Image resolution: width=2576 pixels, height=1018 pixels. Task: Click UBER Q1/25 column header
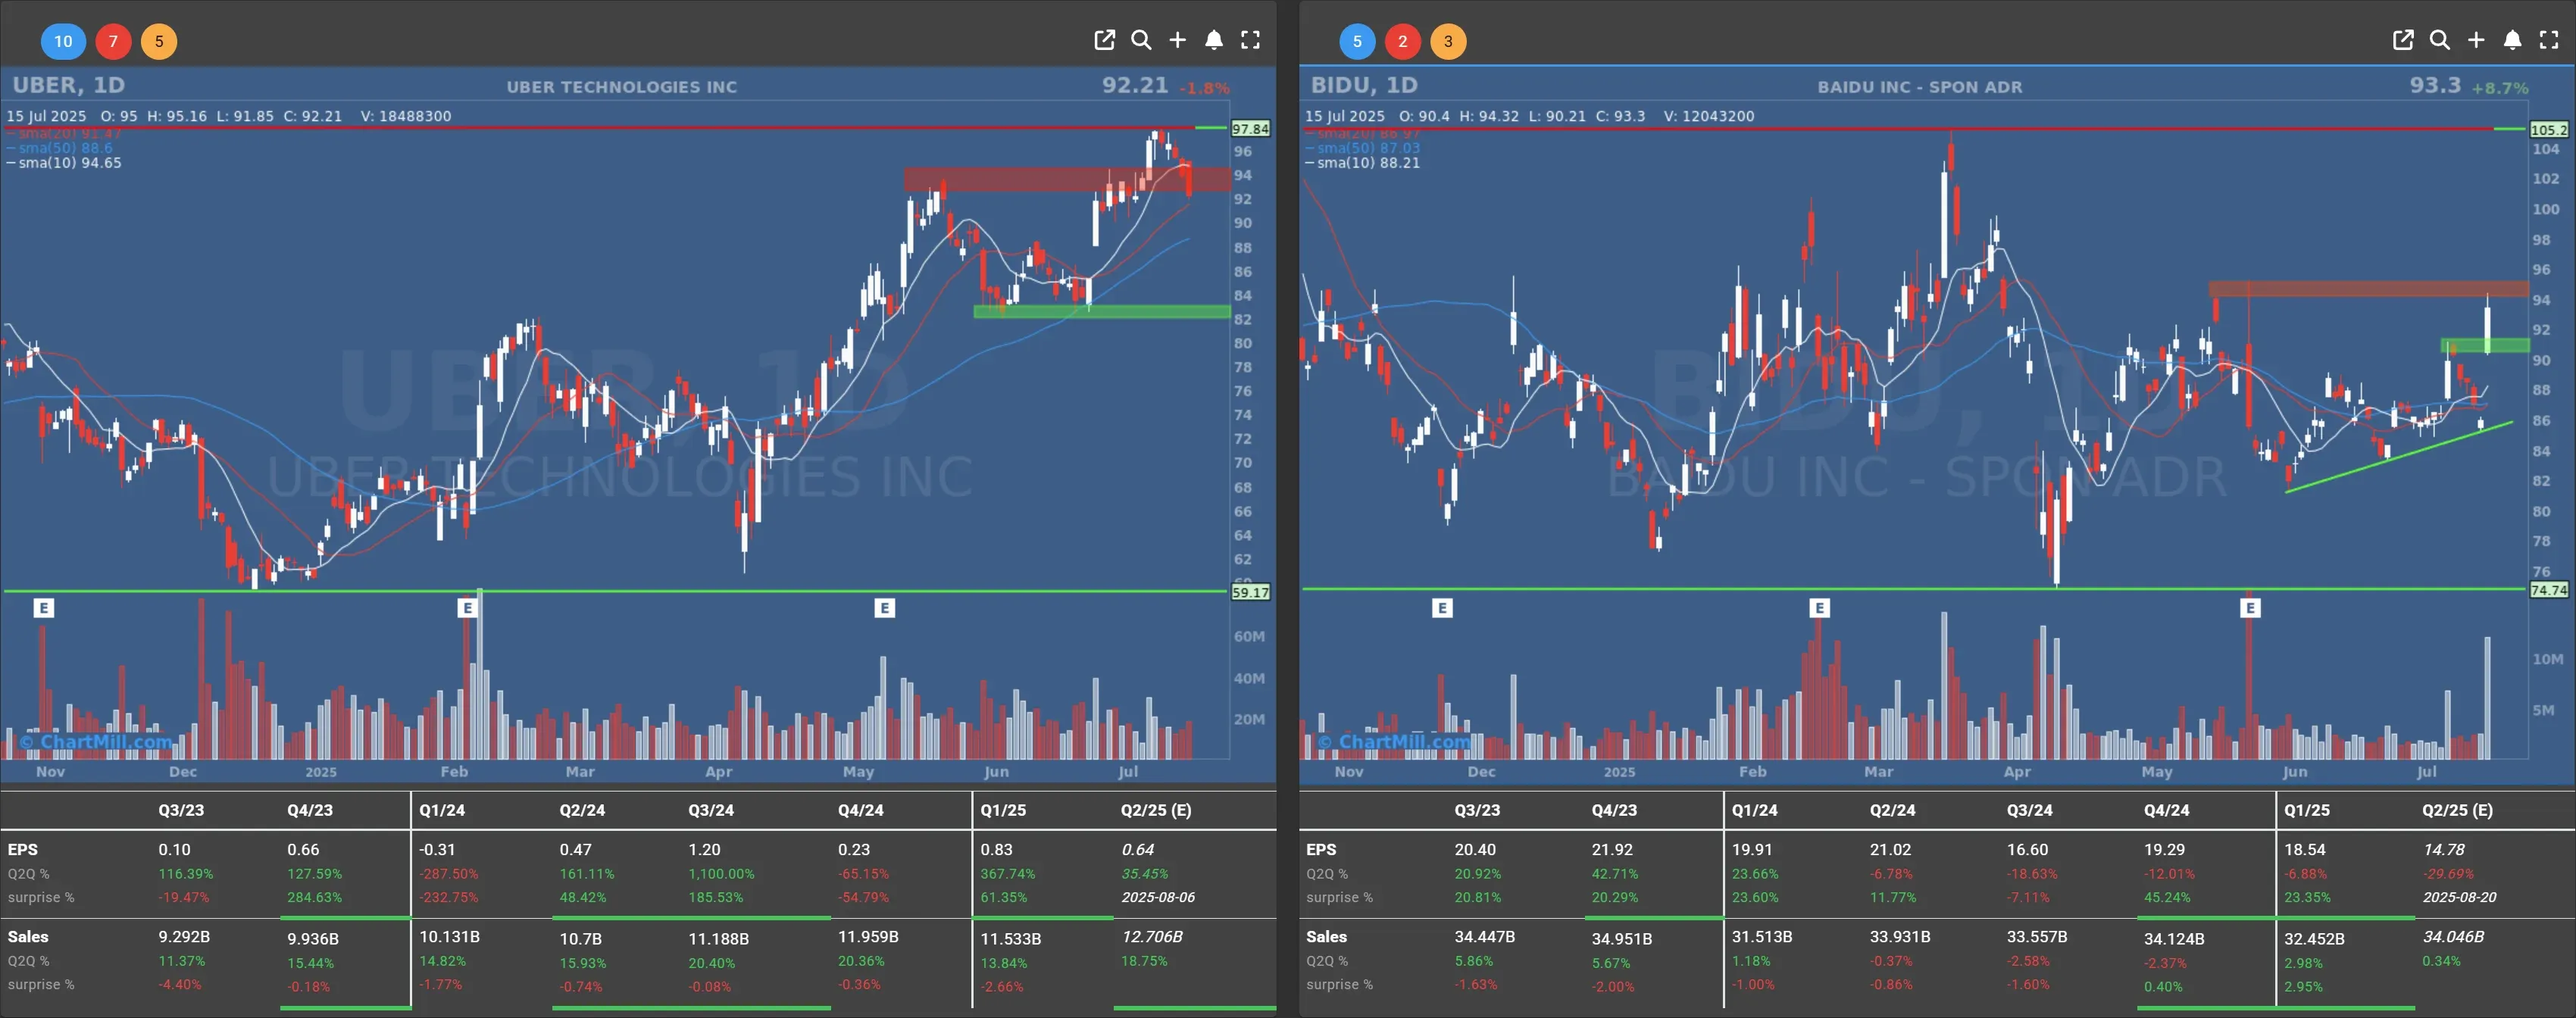click(1003, 810)
